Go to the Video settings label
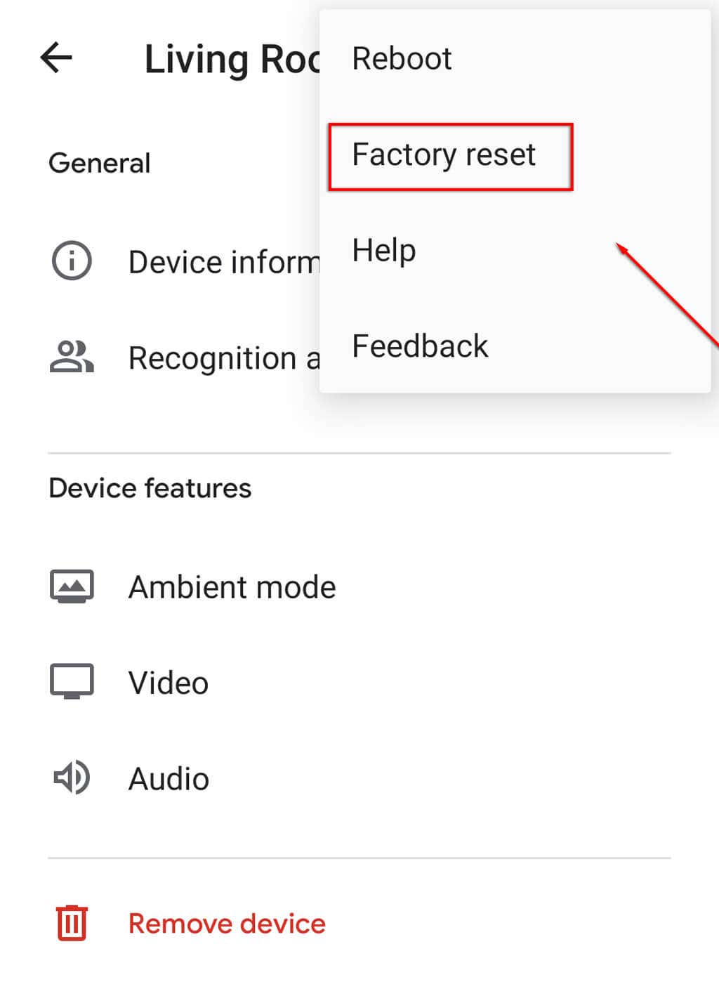Image resolution: width=719 pixels, height=1003 pixels. [x=169, y=683]
